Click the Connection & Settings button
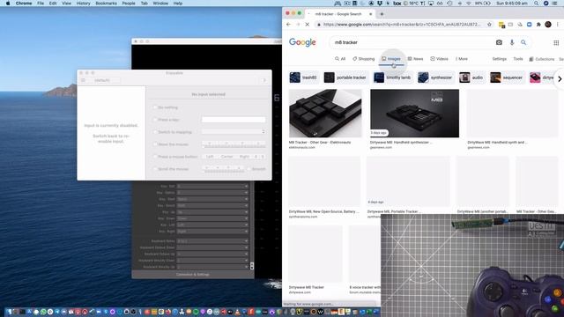 193,275
